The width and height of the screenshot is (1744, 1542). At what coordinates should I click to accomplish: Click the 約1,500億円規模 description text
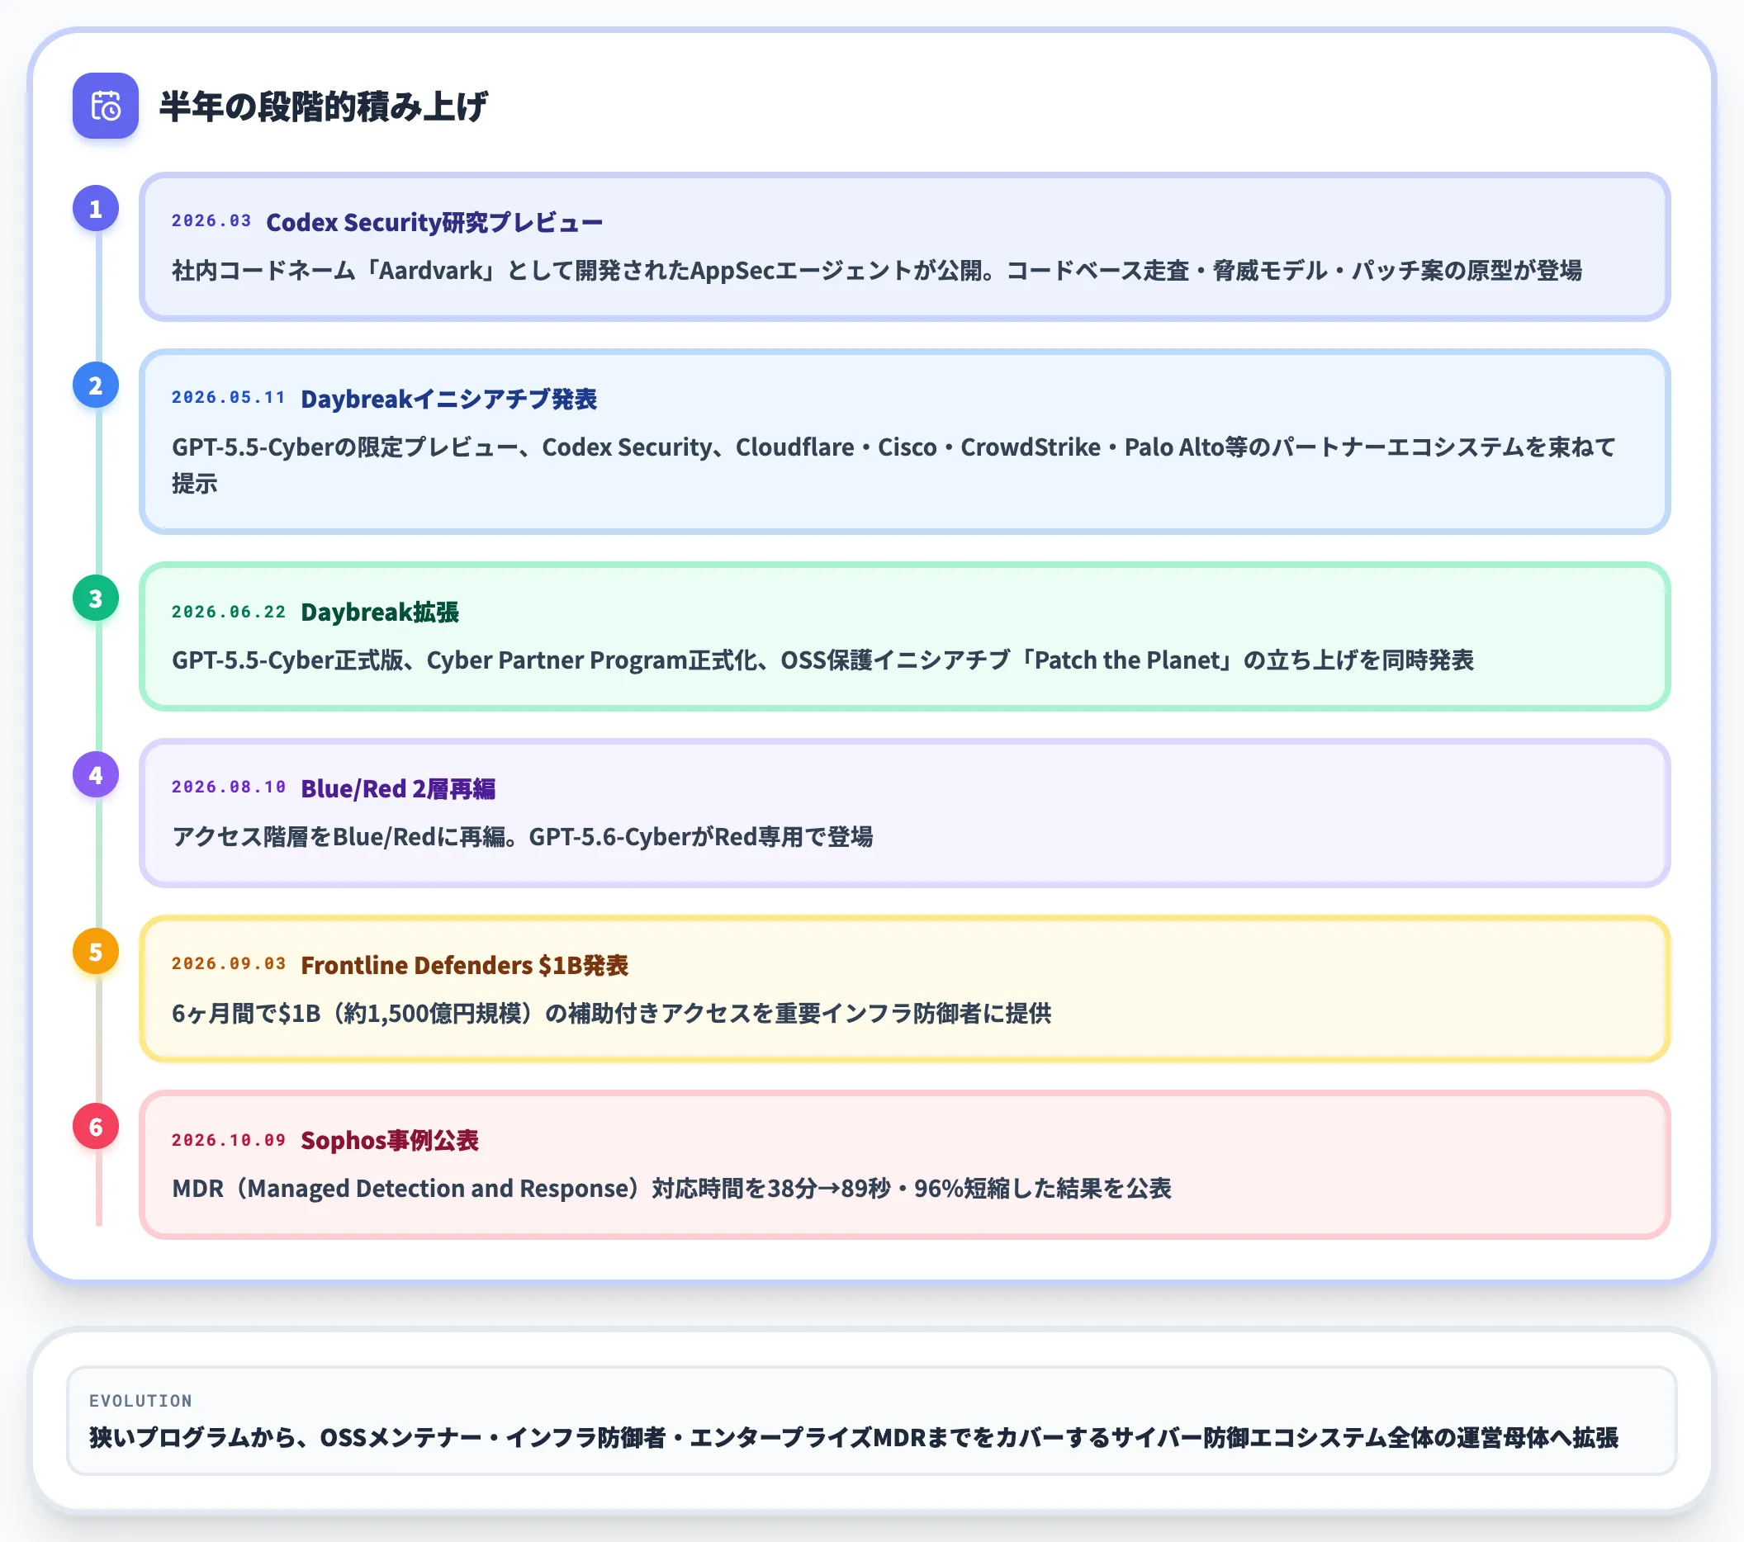612,1013
